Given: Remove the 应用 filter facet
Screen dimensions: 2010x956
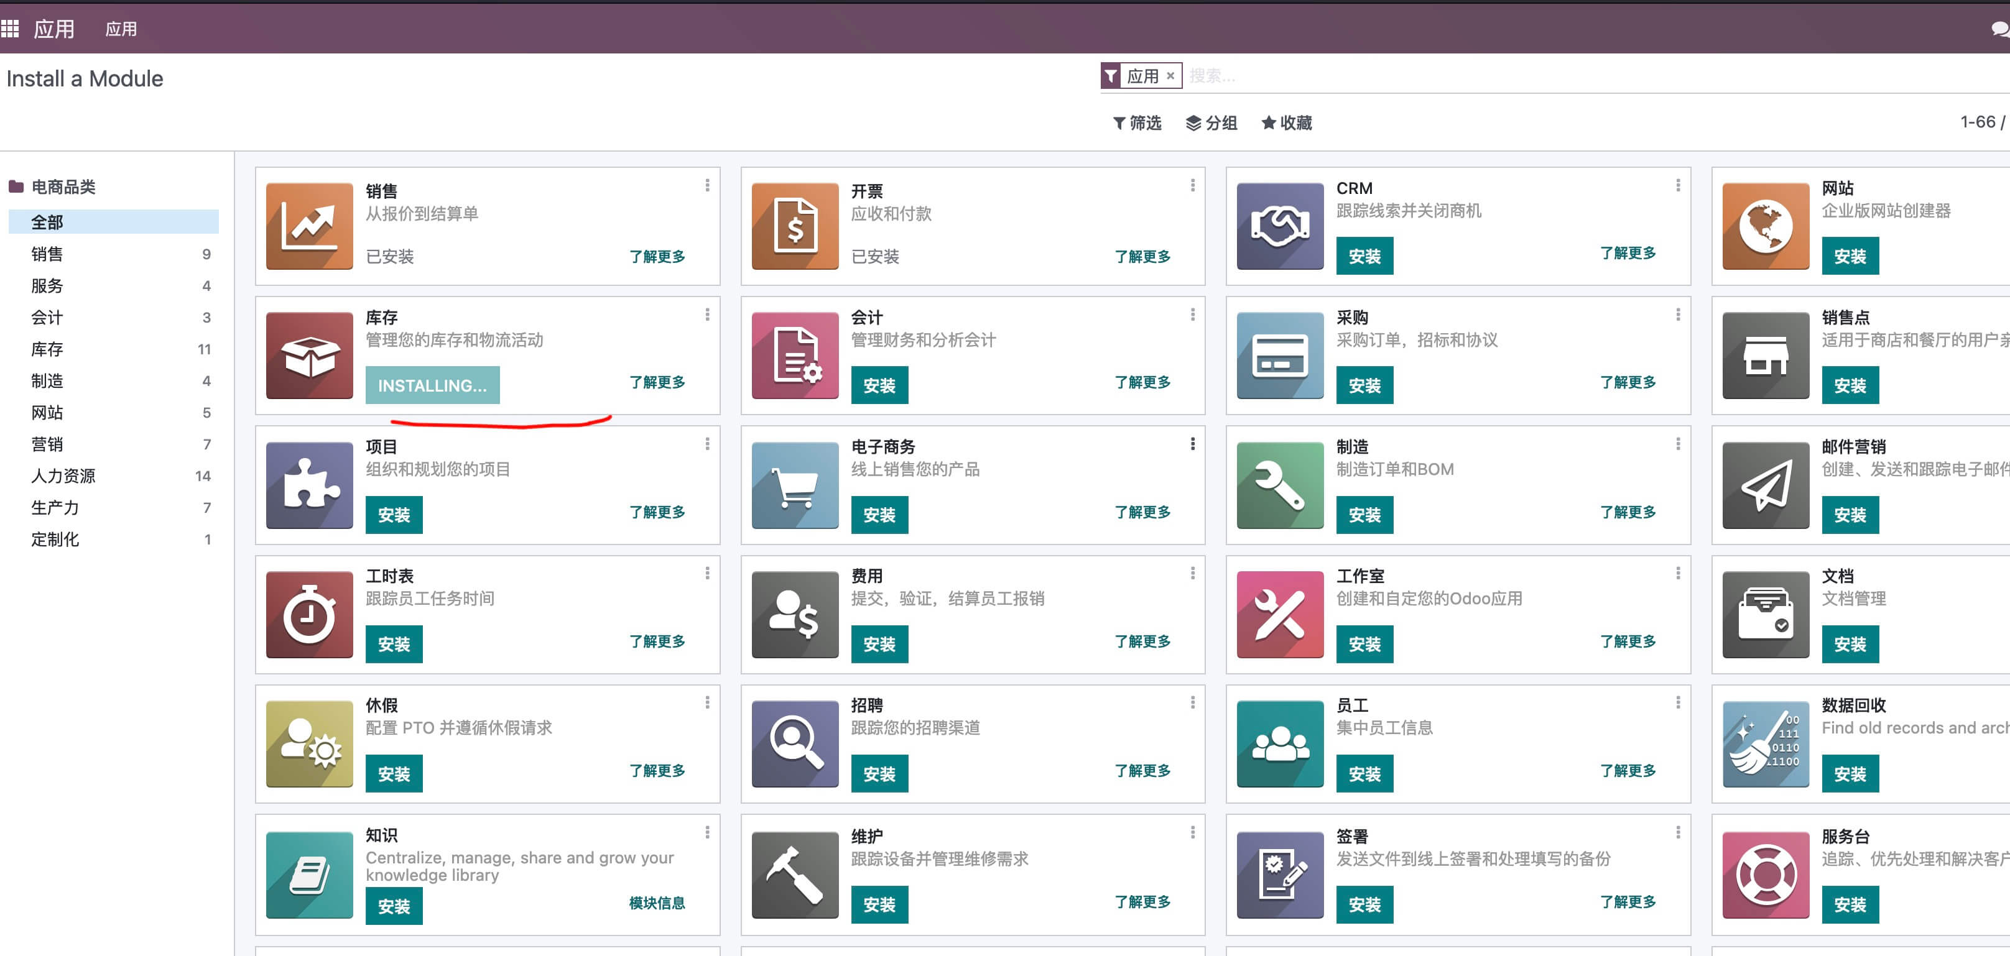Looking at the screenshot, I should [1170, 76].
